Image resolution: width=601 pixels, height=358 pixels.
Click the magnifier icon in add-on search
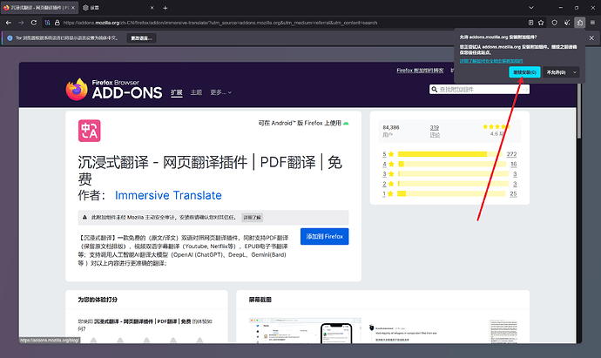(x=435, y=90)
